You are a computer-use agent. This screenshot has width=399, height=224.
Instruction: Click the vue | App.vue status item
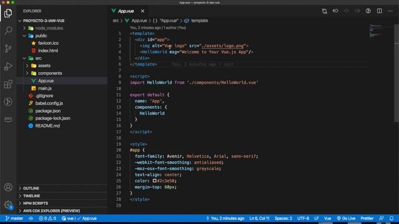click(x=79, y=218)
